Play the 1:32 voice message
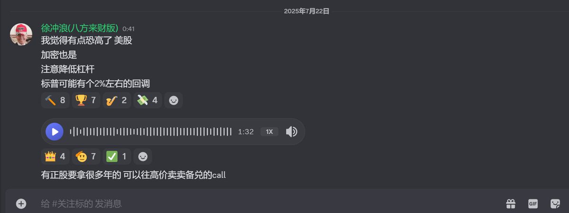The image size is (569, 213). [55, 132]
